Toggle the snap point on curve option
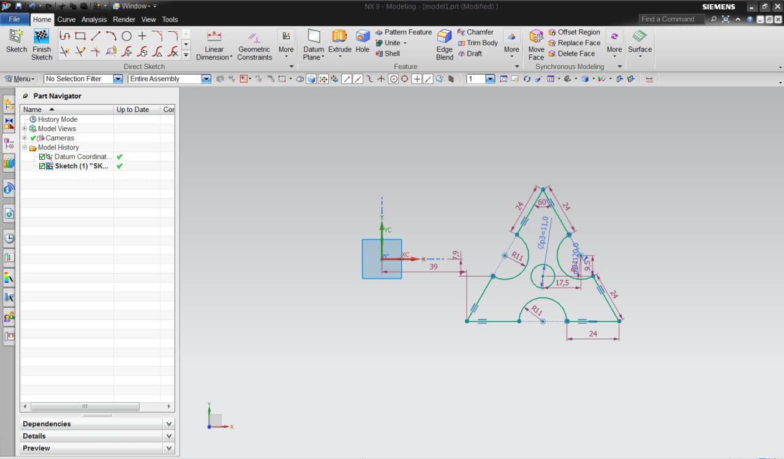 tap(428, 78)
